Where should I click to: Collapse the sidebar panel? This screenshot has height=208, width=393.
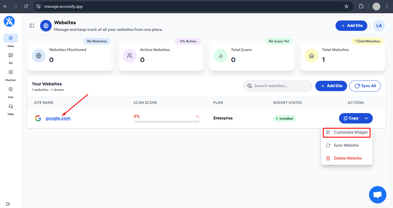[31, 25]
